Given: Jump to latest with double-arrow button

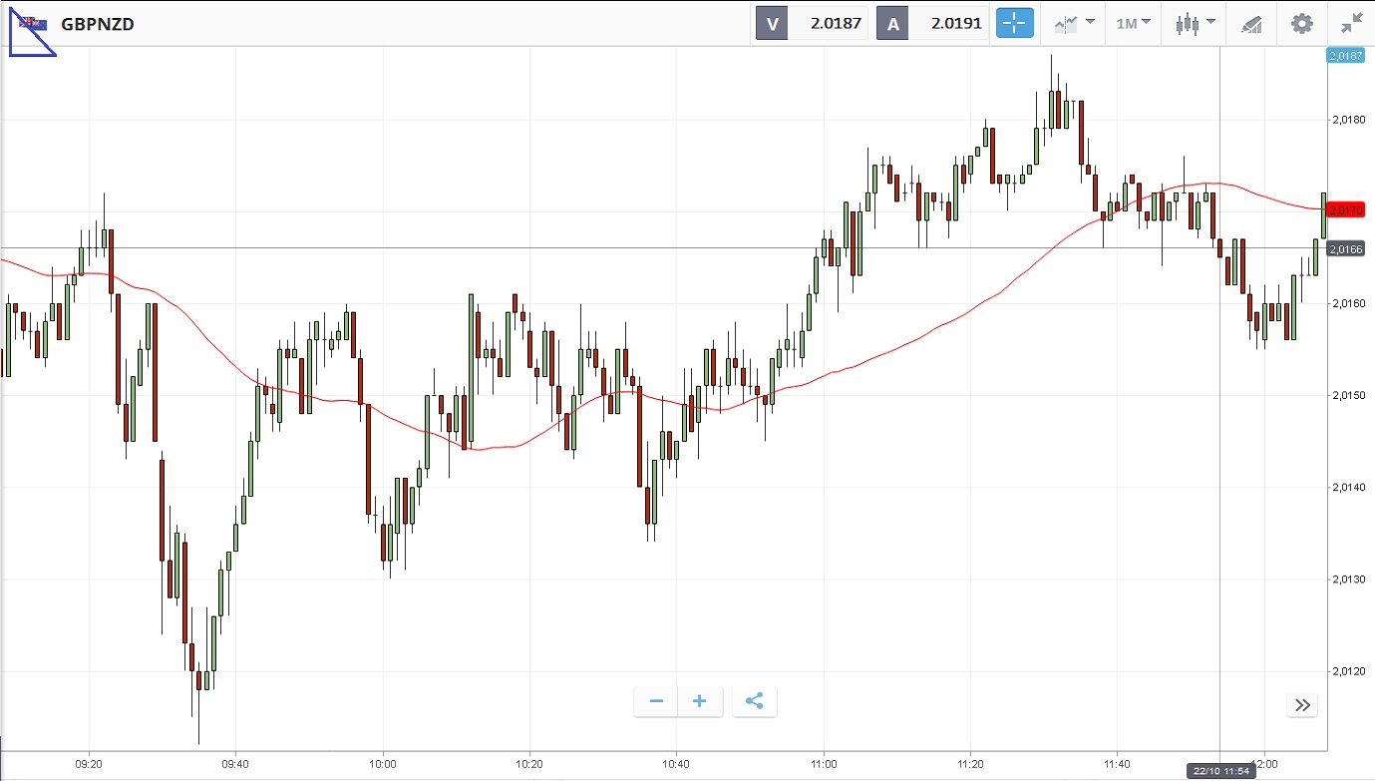Looking at the screenshot, I should [x=1302, y=705].
